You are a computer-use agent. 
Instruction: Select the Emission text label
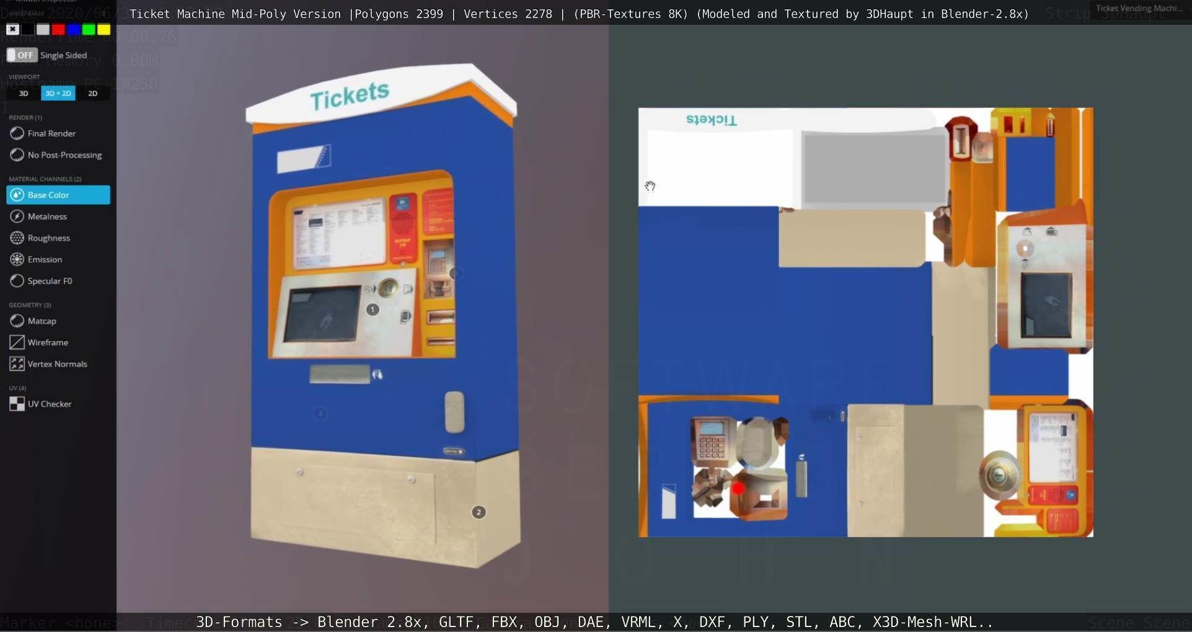[x=45, y=259]
